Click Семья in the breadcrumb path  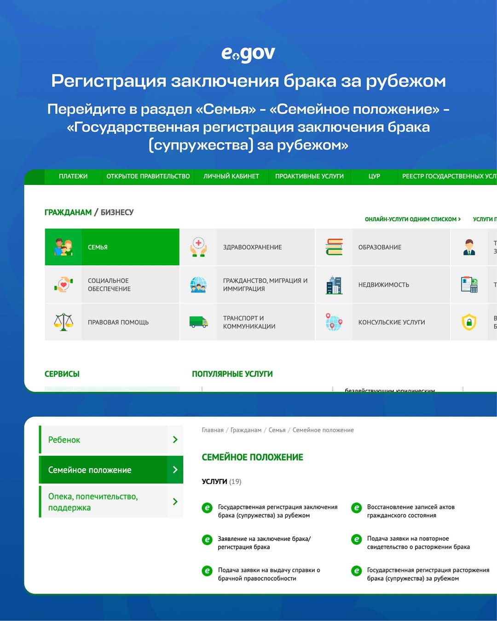277,430
